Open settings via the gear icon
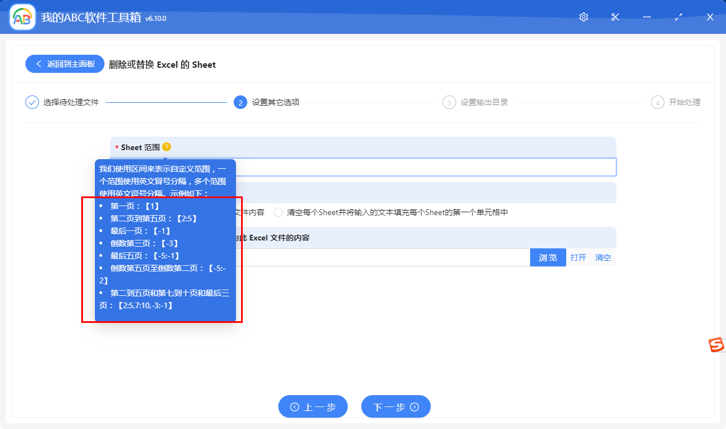The image size is (726, 429). (584, 17)
